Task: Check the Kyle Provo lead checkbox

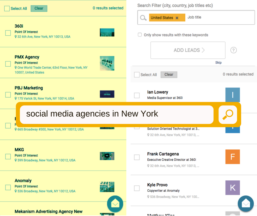Action: (137, 188)
